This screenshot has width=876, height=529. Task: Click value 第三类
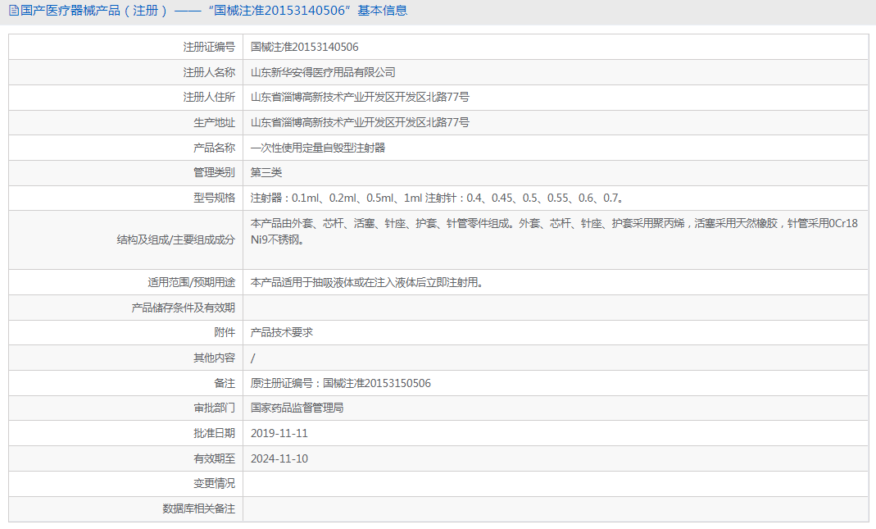tap(266, 173)
